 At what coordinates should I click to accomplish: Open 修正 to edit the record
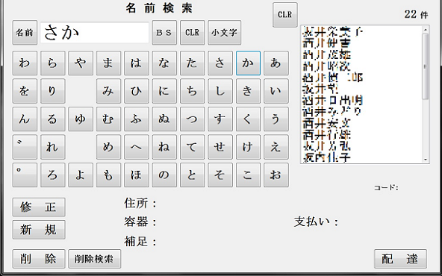coord(39,207)
